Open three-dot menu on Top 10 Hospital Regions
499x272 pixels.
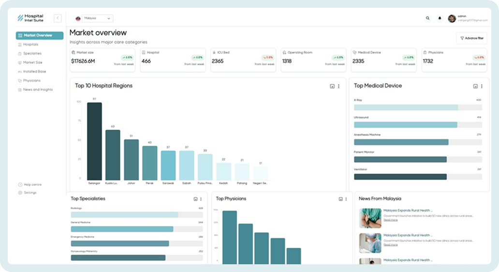[x=338, y=86]
